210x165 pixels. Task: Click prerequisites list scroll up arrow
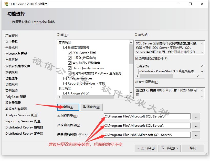click(202, 66)
